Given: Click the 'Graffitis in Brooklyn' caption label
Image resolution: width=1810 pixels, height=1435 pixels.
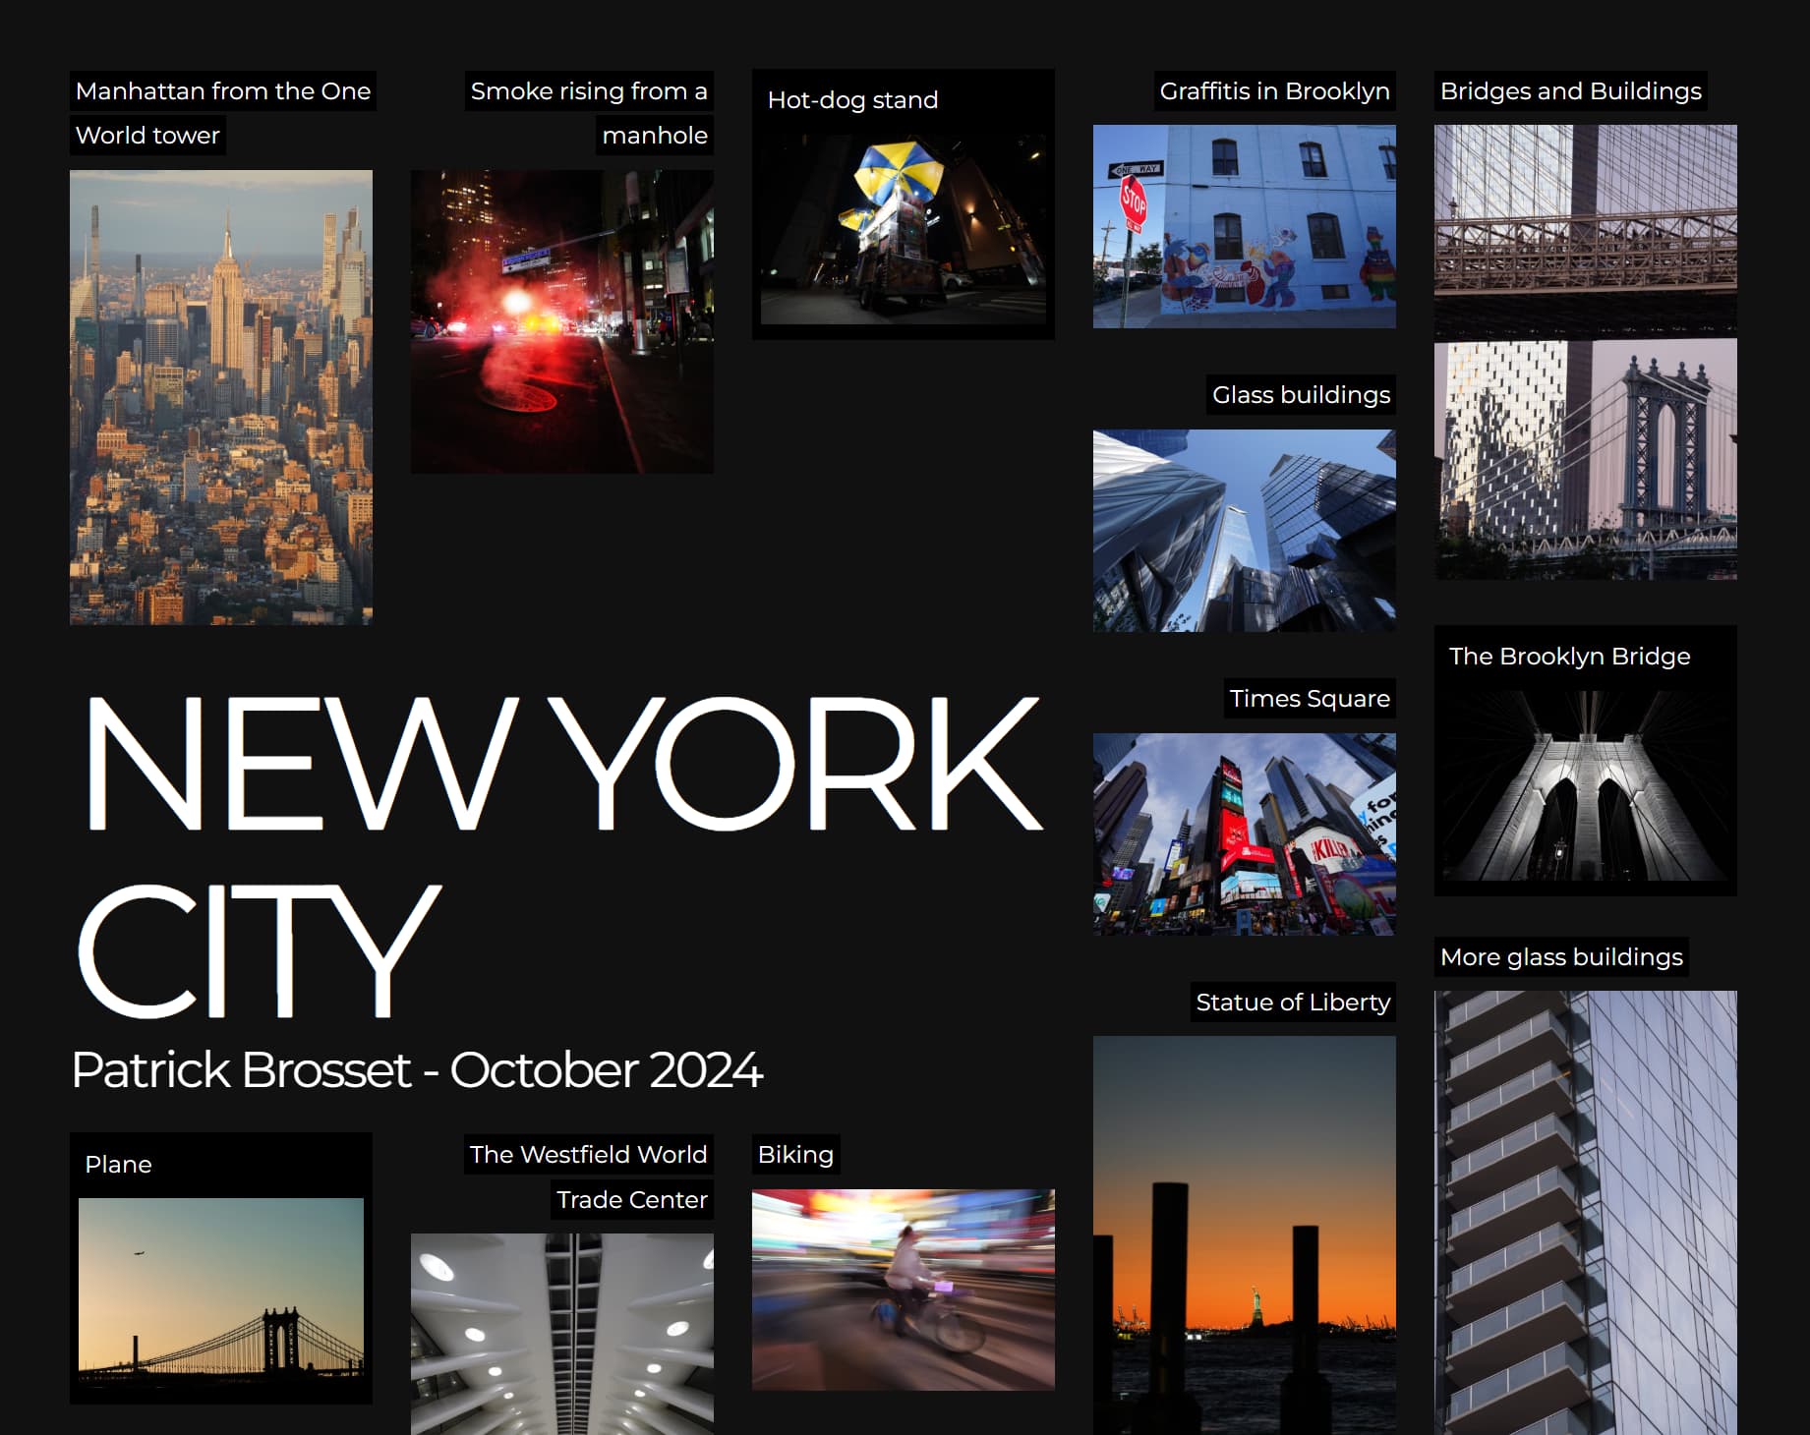Looking at the screenshot, I should pos(1275,91).
